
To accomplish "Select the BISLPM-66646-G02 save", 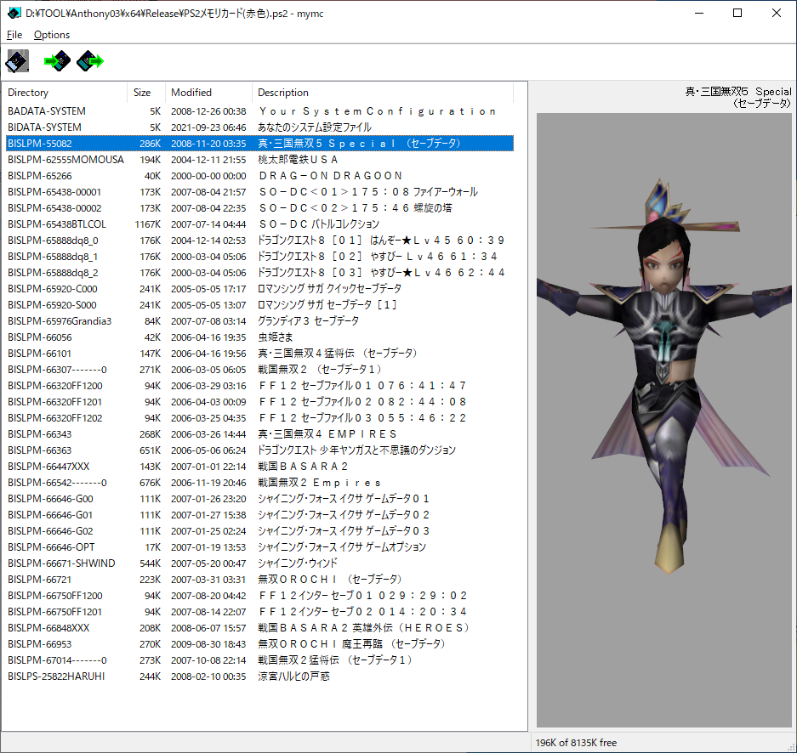I will pos(259,530).
